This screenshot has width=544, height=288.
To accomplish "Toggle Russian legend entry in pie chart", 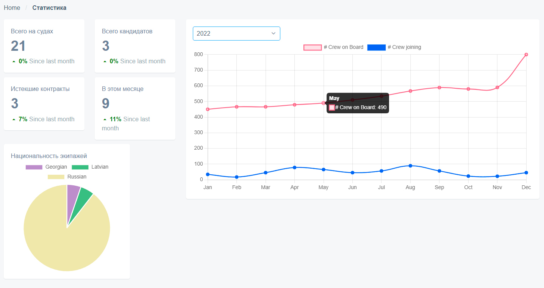I will (56, 177).
